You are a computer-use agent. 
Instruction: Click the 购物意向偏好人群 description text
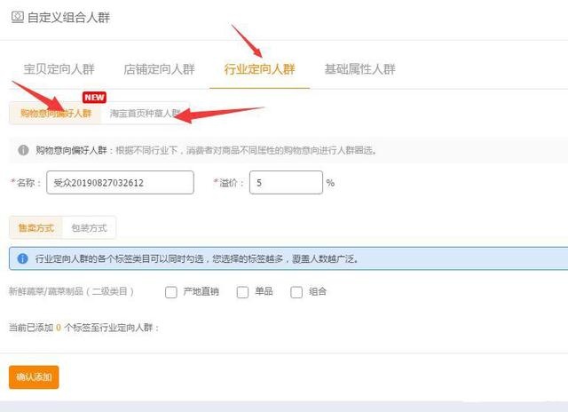click(206, 150)
